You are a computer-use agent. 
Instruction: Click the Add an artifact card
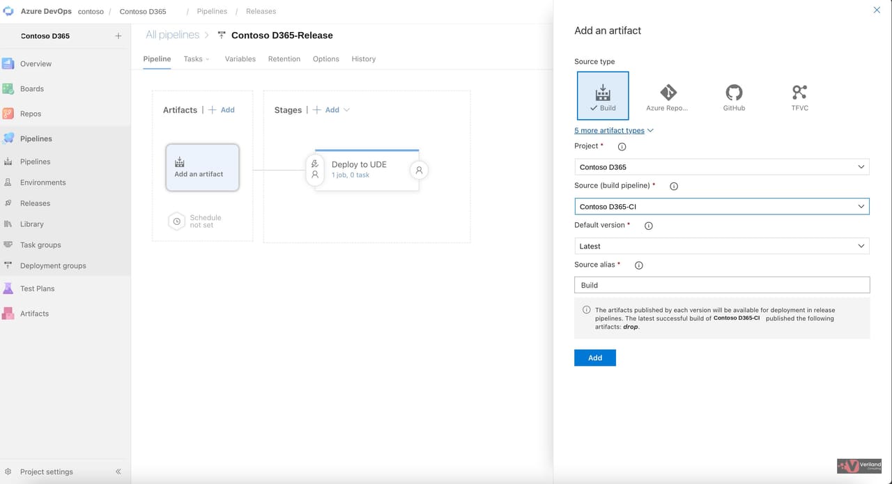(202, 167)
